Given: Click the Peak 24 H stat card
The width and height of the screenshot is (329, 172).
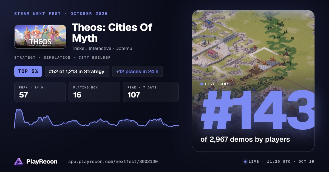Looking at the screenshot, I should (x=40, y=92).
